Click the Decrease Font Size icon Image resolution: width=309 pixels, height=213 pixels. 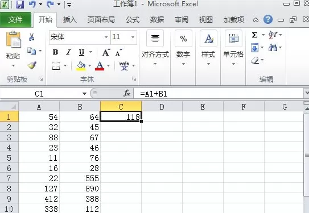119,52
